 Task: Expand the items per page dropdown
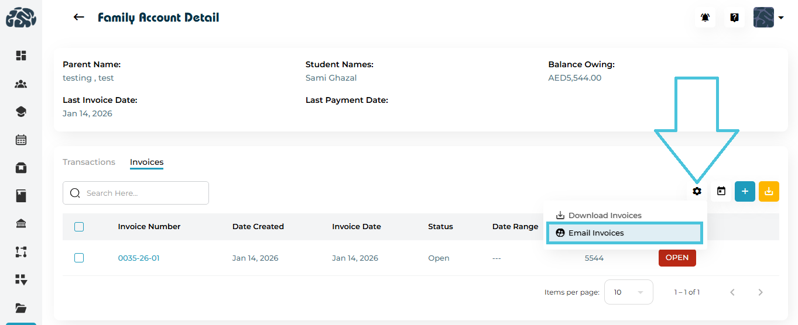click(628, 292)
